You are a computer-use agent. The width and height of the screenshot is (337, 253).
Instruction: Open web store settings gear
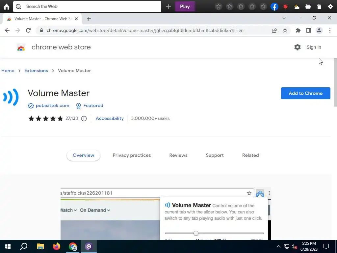[x=298, y=47]
